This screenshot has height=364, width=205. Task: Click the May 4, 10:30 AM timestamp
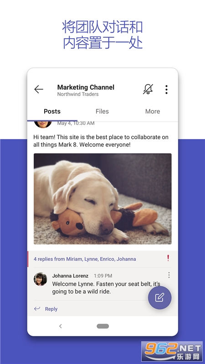coord(76,123)
